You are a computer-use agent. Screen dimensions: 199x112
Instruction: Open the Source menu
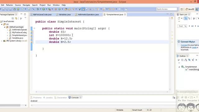coord(18,5)
